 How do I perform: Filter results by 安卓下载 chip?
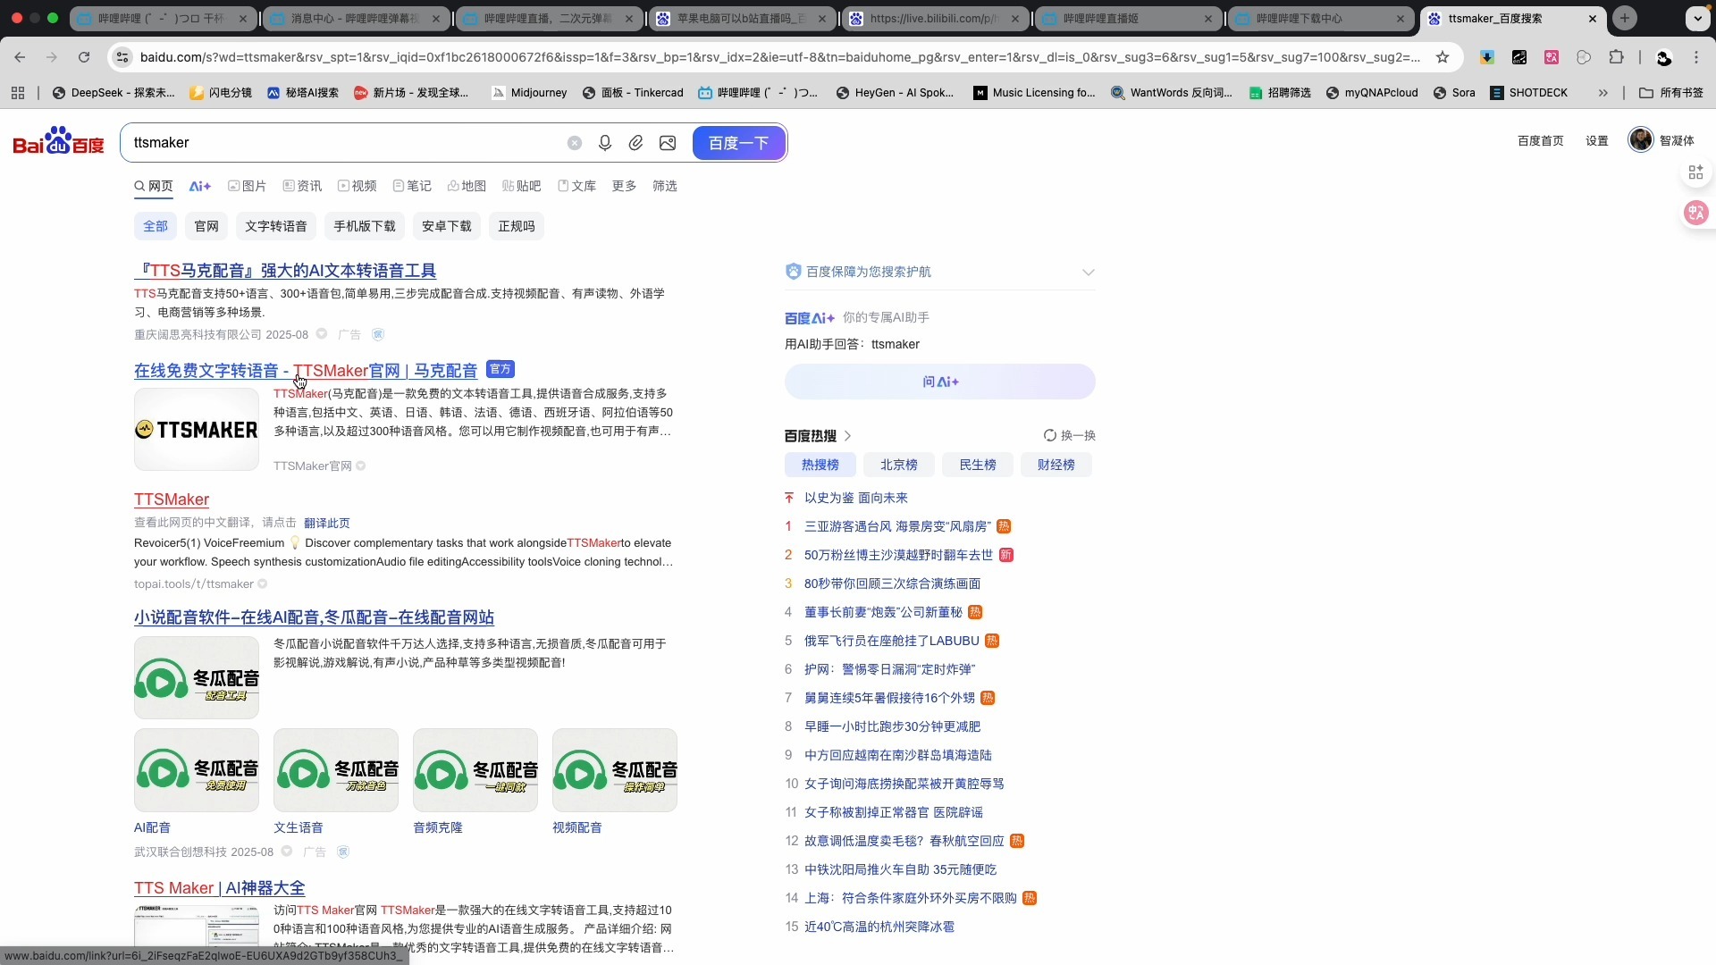tap(447, 226)
